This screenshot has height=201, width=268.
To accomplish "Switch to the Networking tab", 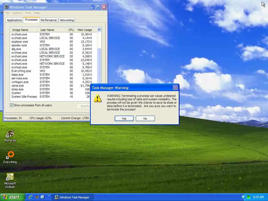I will 67,20.
